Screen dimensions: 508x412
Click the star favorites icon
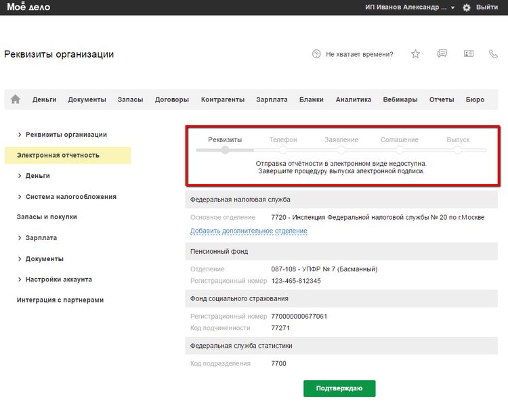coord(416,54)
